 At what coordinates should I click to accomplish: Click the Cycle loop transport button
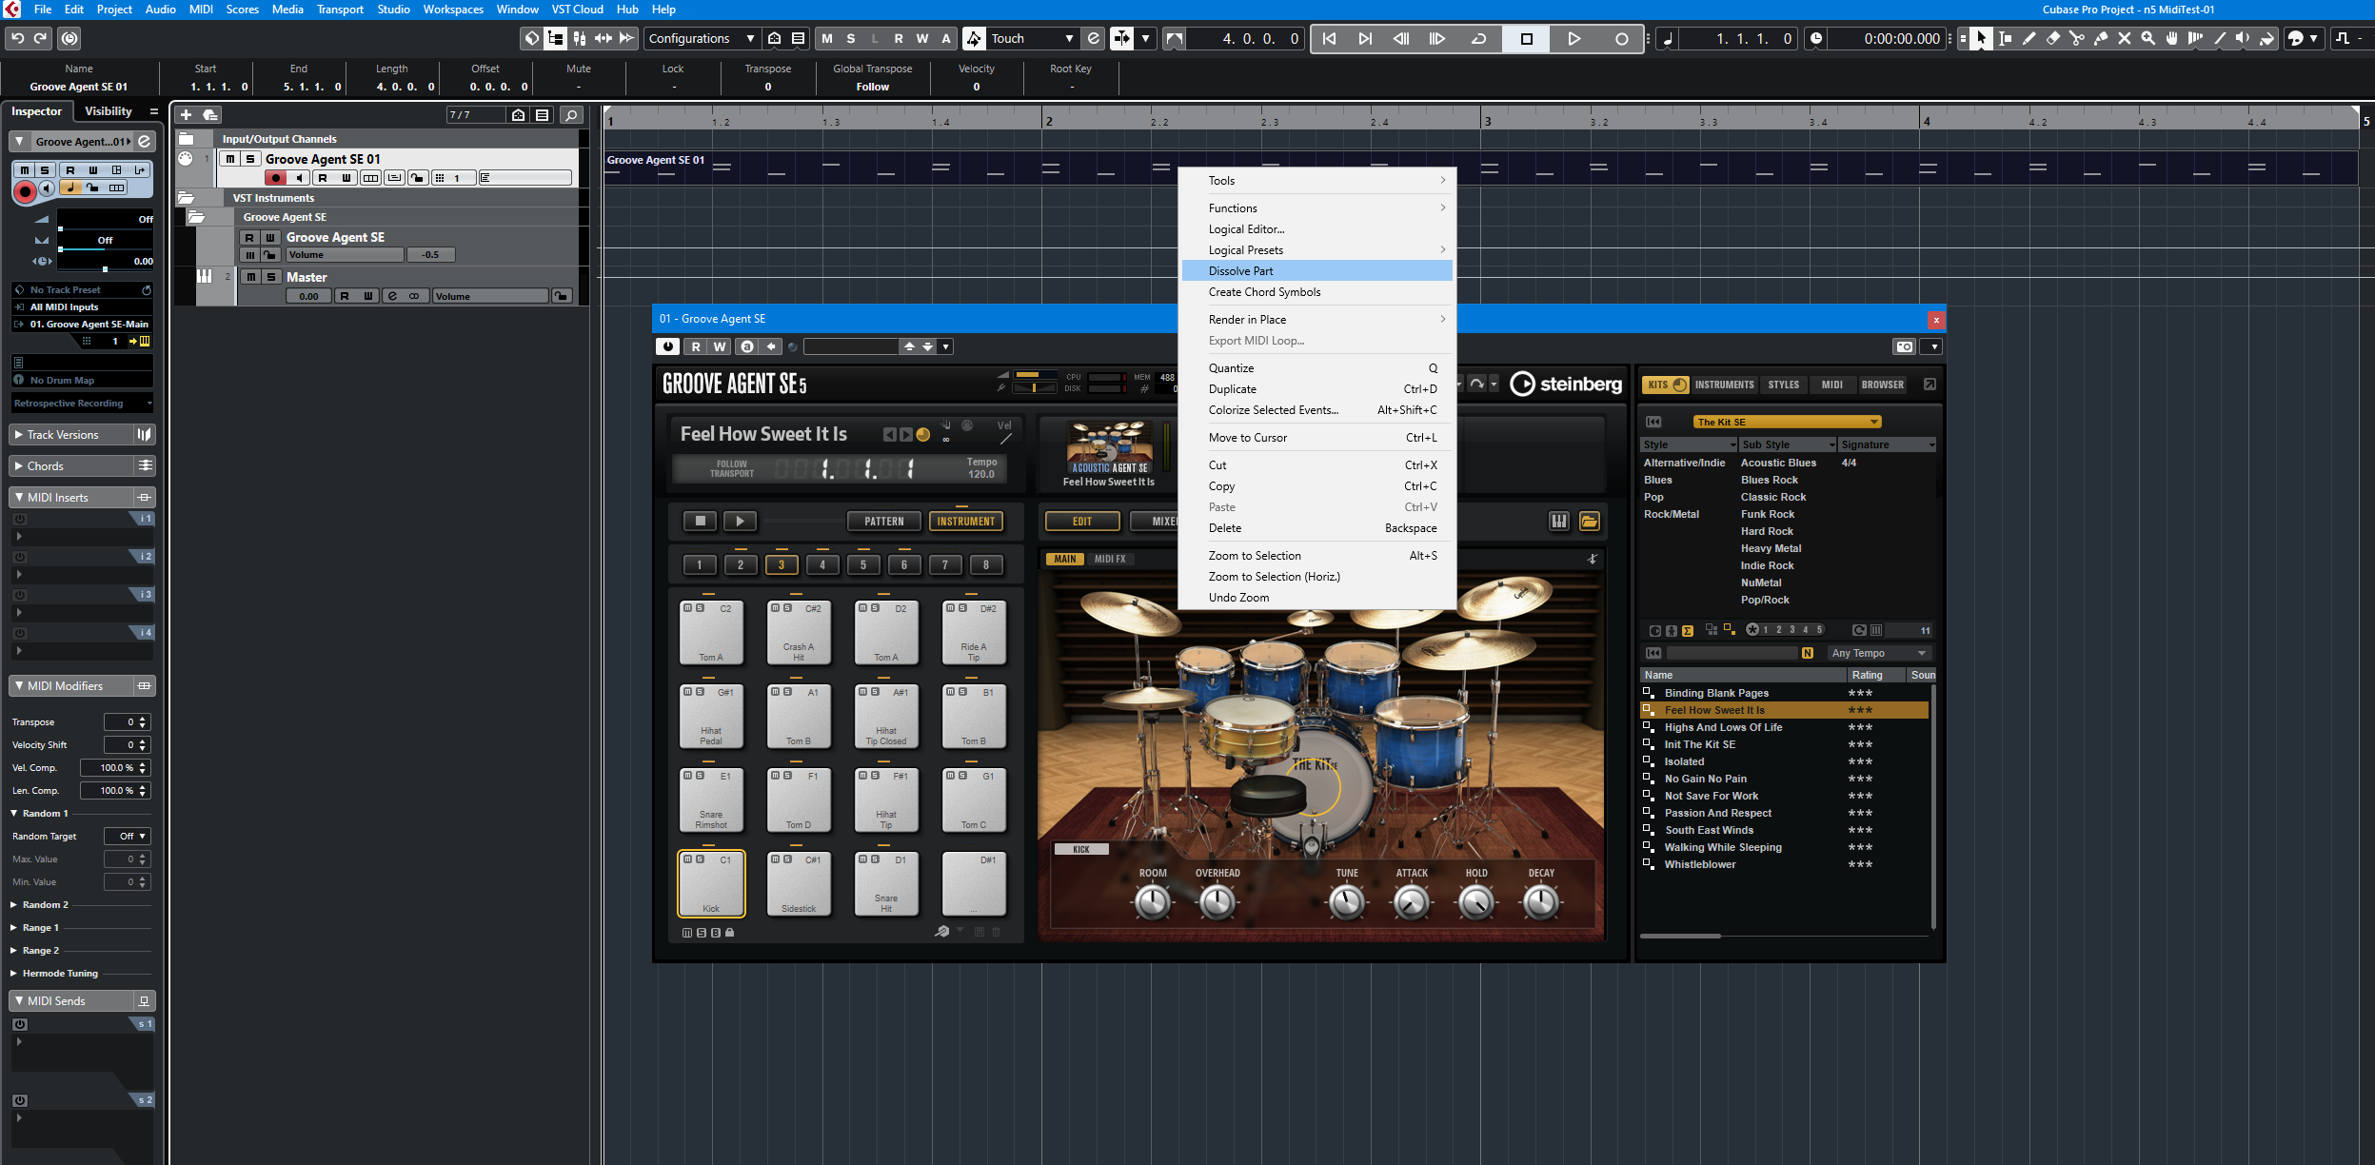click(1478, 38)
